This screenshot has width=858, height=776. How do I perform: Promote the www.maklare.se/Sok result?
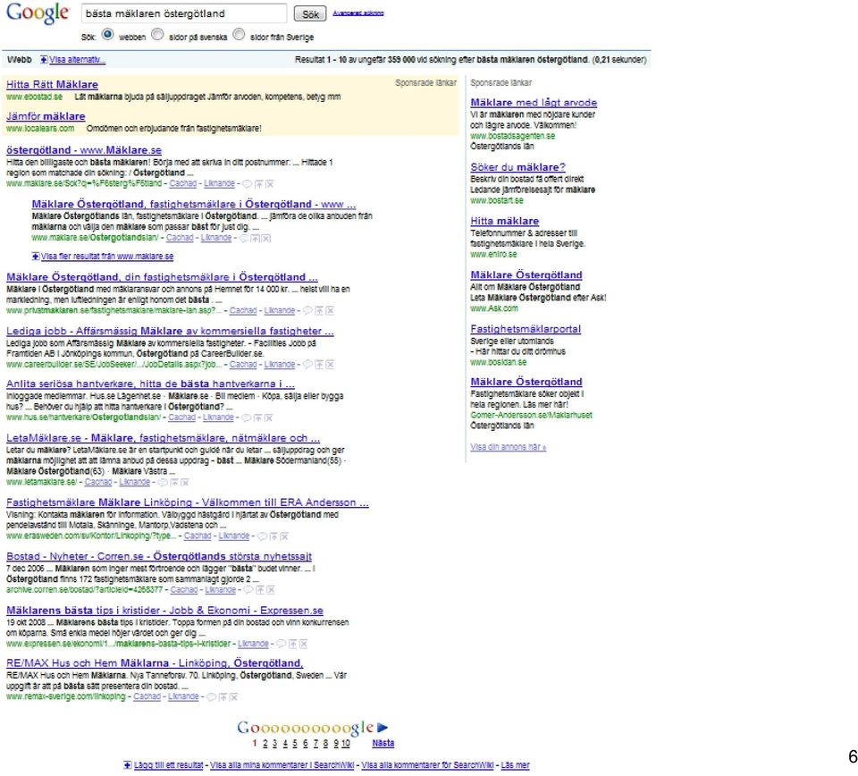259,184
